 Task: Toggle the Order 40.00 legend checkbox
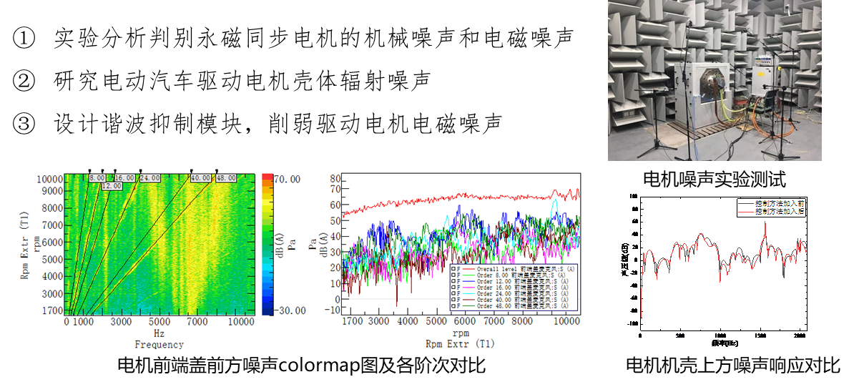click(453, 300)
